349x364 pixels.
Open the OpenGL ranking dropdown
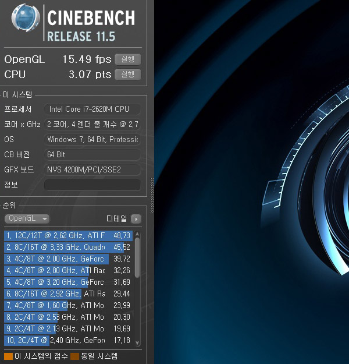(x=27, y=218)
